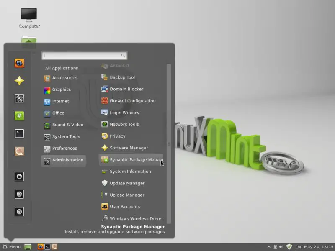Open Domain Blocker
Viewport: 335px width, 251px height.
click(x=131, y=89)
